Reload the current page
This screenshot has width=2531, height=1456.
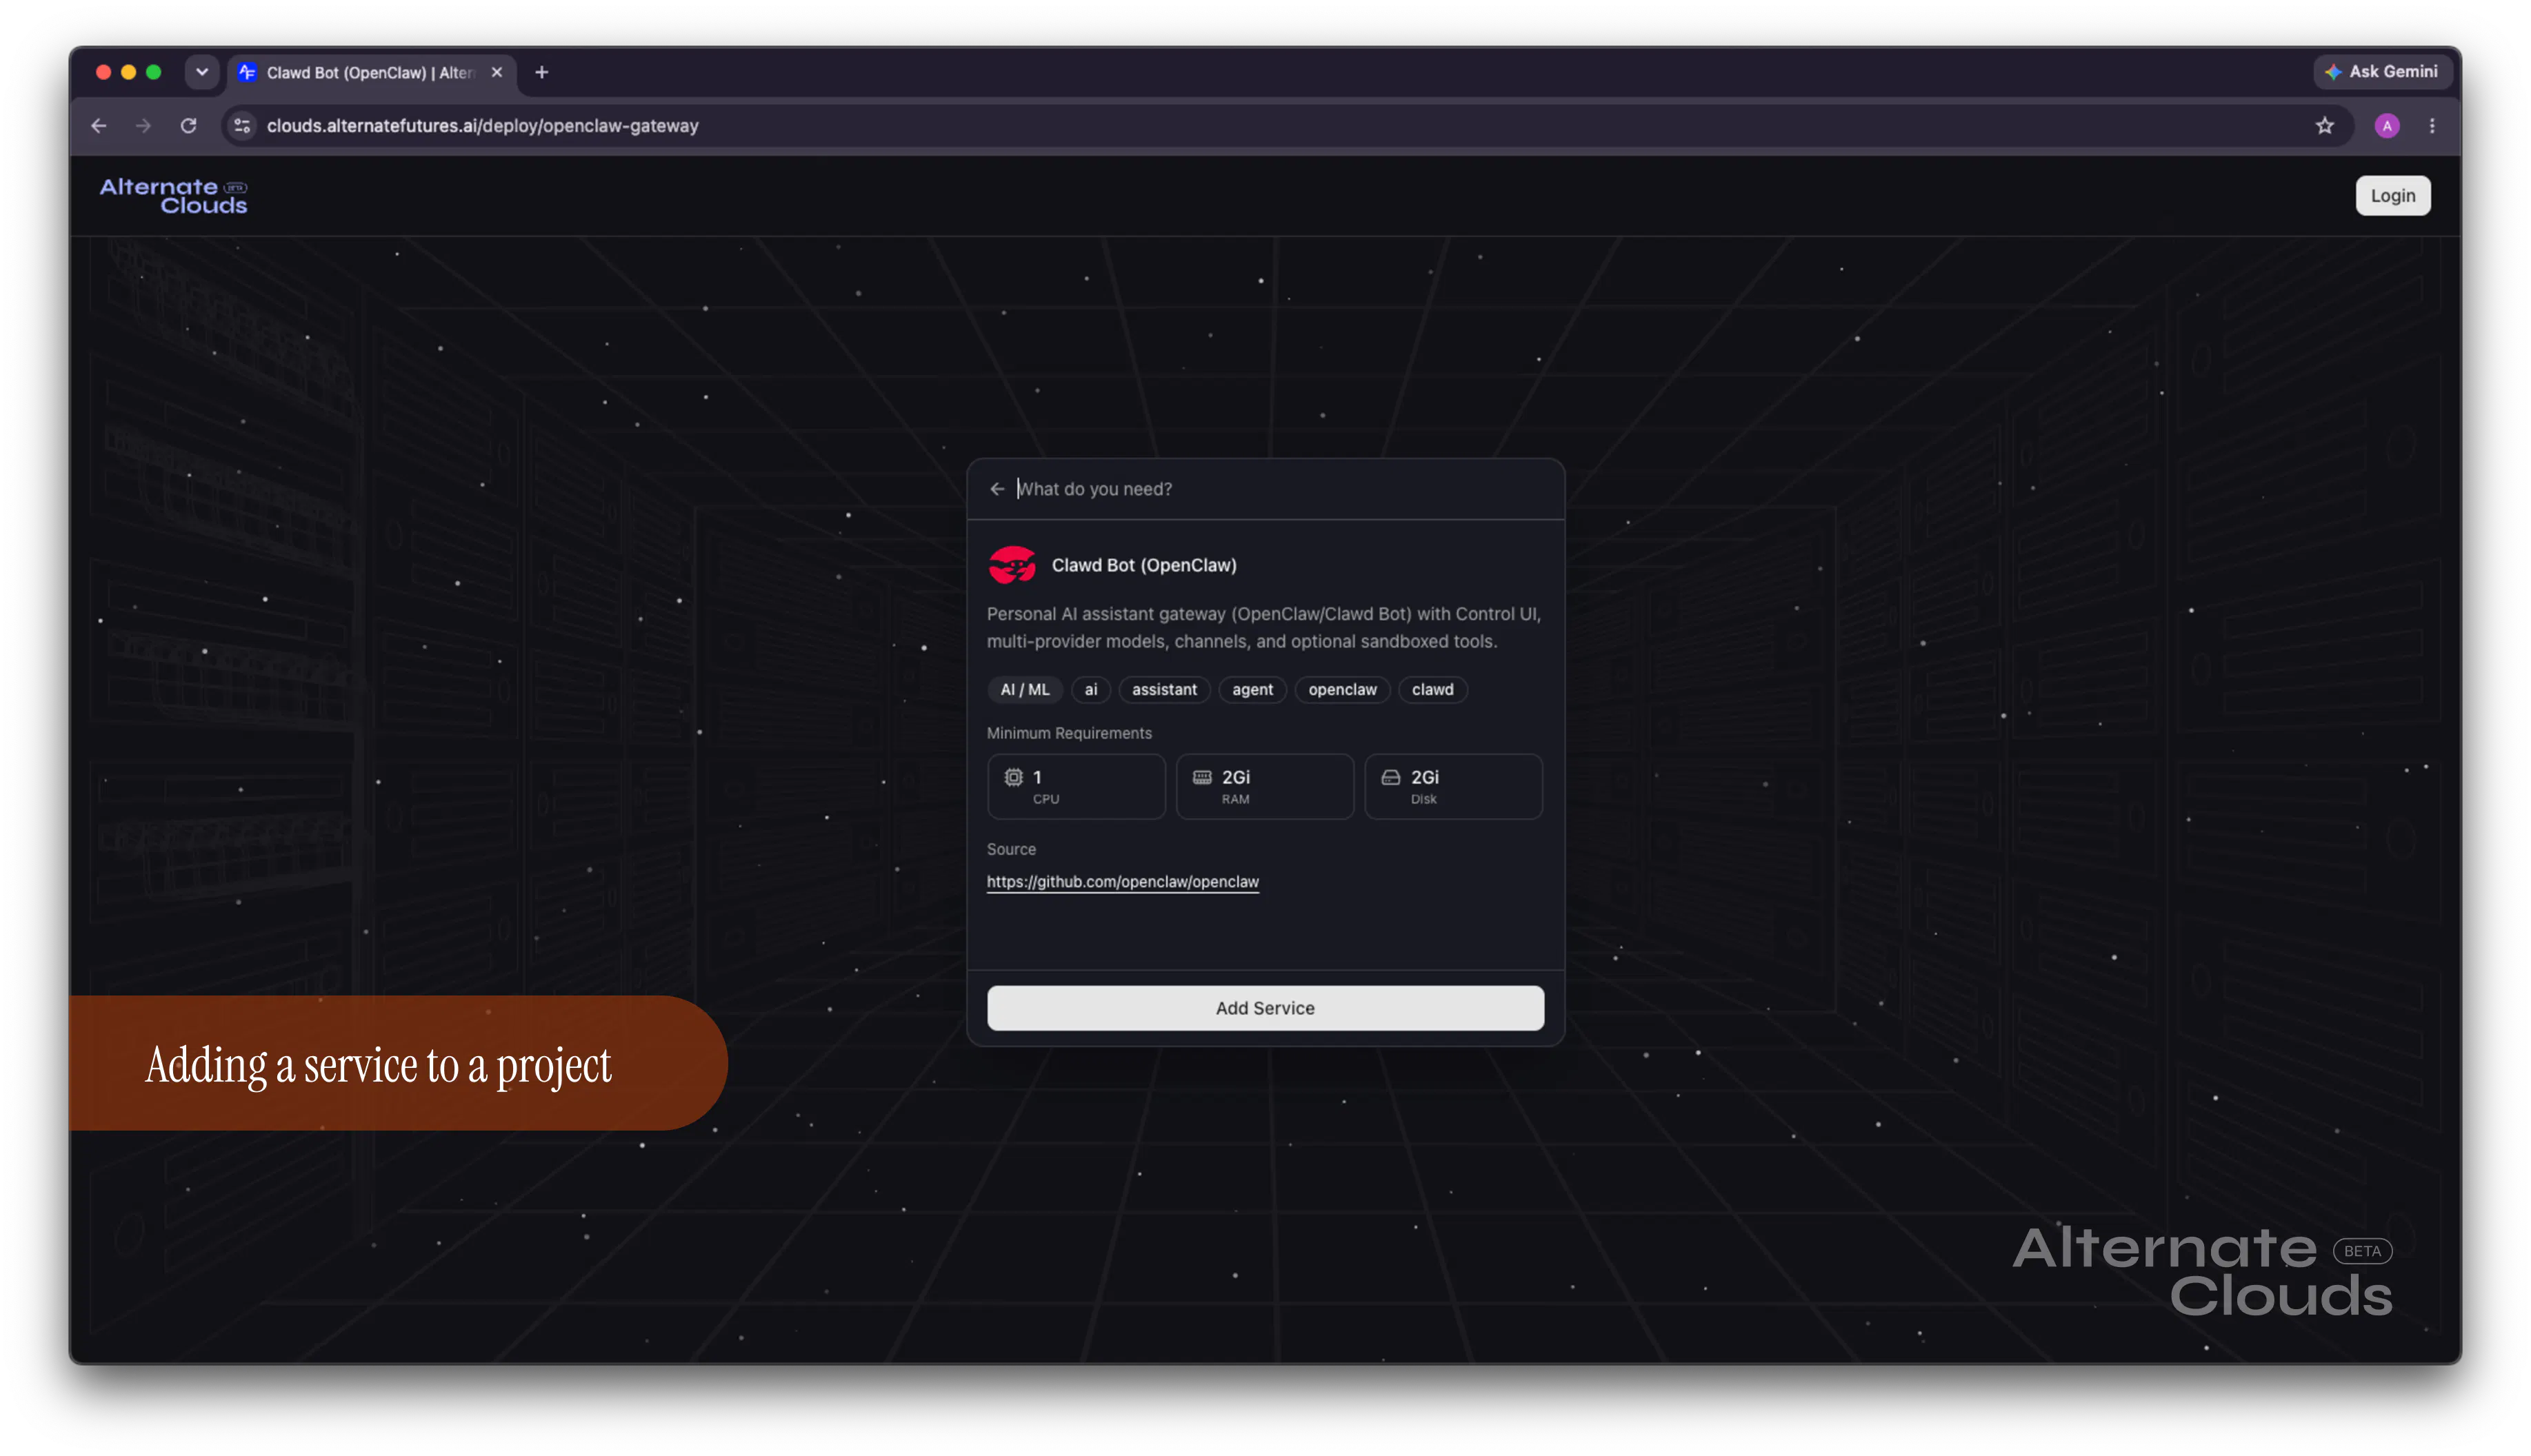pyautogui.click(x=188, y=126)
